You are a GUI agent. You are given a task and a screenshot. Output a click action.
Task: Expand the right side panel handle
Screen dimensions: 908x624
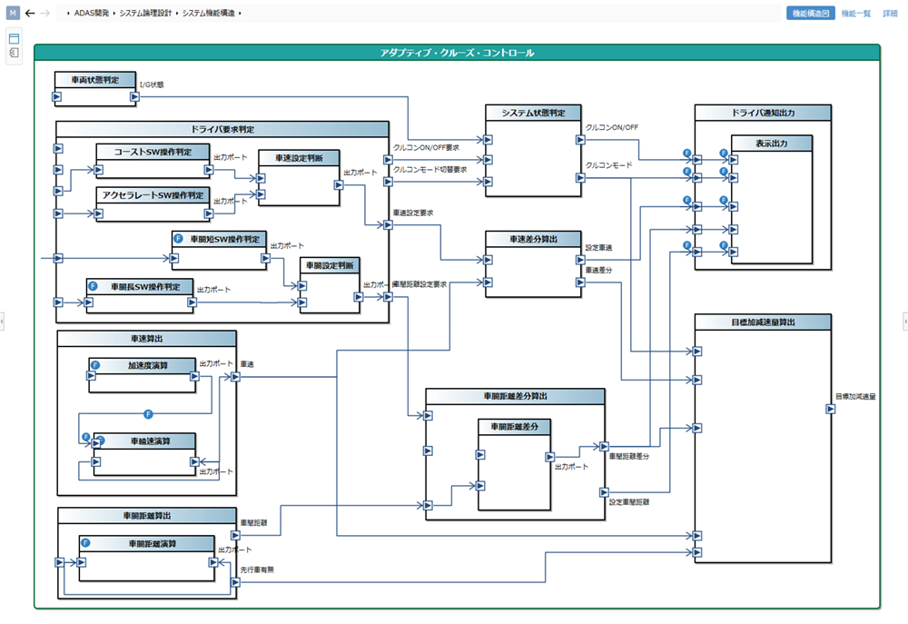[904, 321]
